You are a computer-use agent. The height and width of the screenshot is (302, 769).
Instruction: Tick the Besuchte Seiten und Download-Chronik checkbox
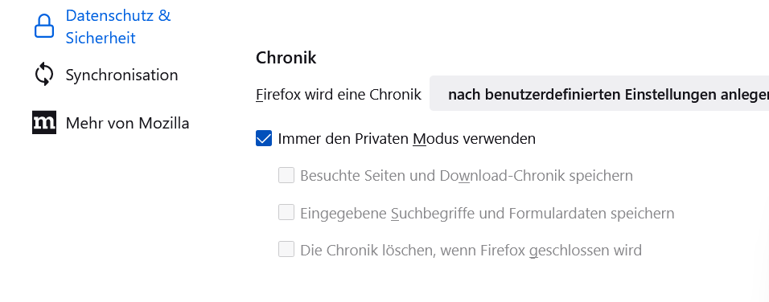click(x=286, y=175)
